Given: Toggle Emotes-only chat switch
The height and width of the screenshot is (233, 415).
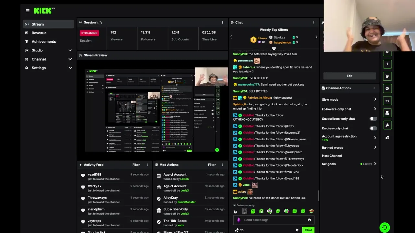Looking at the screenshot, I should click(x=373, y=128).
